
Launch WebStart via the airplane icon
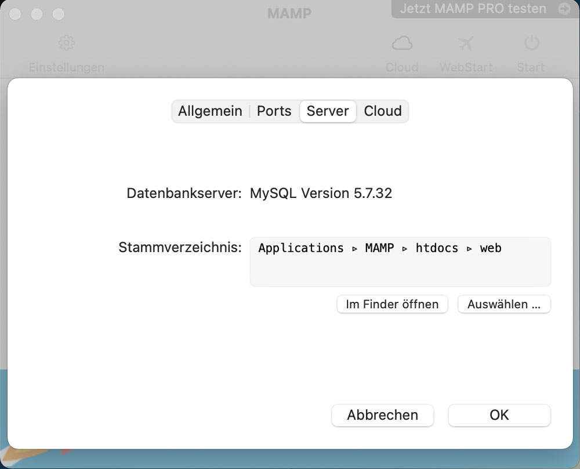(466, 44)
